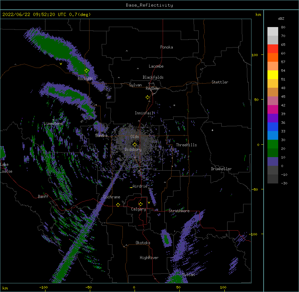This screenshot has height=292, width=299.
Task: Click the Stettler city label
Action: coord(220,82)
